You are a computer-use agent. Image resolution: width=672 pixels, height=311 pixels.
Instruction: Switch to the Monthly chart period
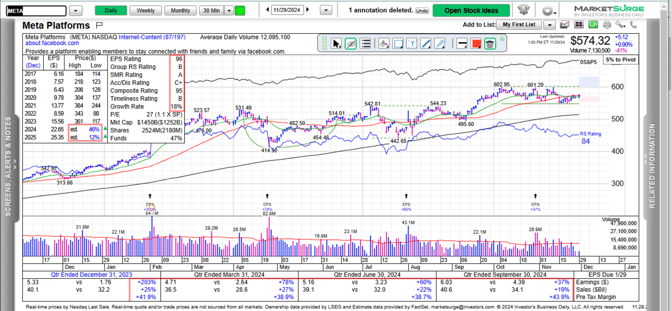[180, 10]
